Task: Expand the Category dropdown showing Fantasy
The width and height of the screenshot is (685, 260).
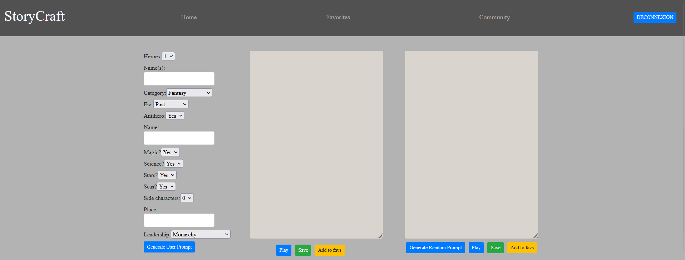Action: [189, 93]
